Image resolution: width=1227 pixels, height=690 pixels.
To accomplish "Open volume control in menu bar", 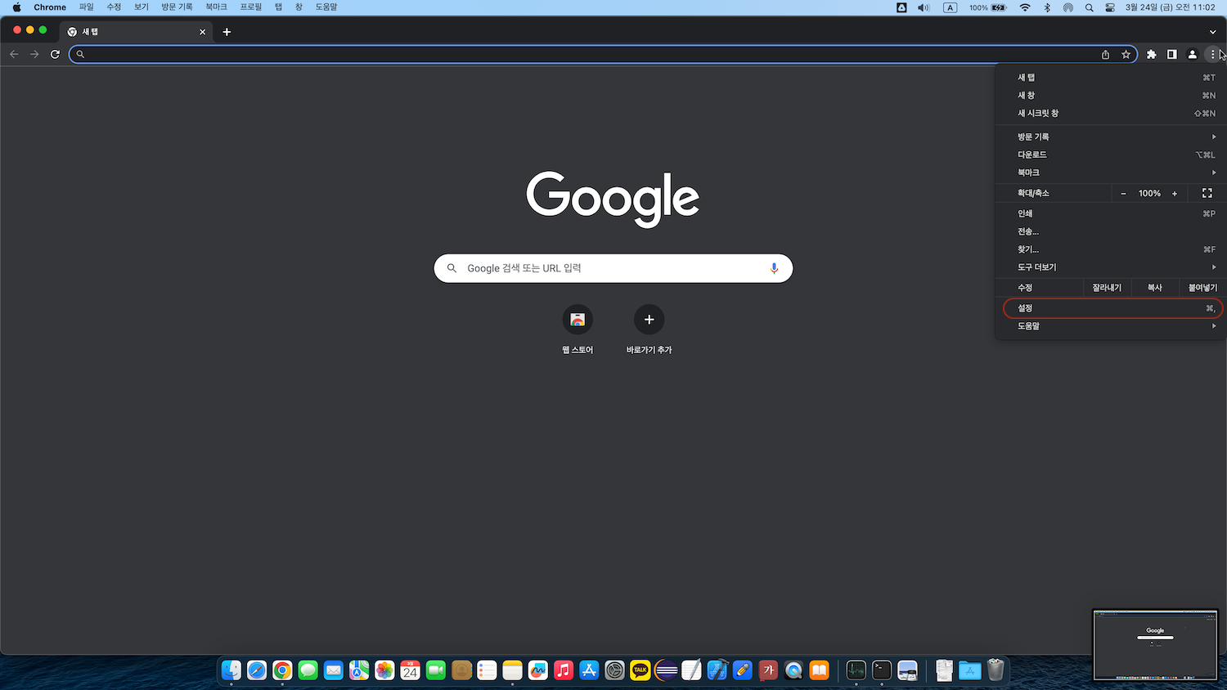I will [x=924, y=7].
